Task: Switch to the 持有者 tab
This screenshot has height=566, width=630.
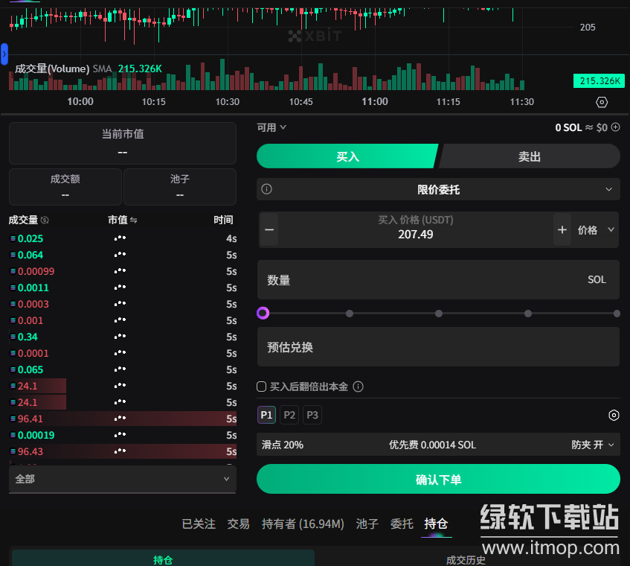Action: tap(303, 524)
